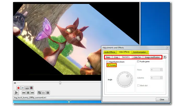183x106 pixels.
Task: Select the Video Effects tab
Action: (x=124, y=52)
